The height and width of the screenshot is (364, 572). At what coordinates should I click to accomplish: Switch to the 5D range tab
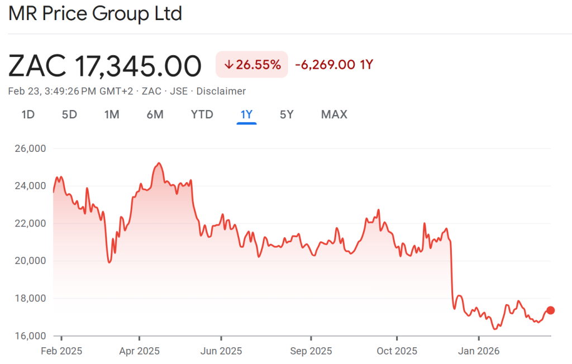(x=69, y=114)
